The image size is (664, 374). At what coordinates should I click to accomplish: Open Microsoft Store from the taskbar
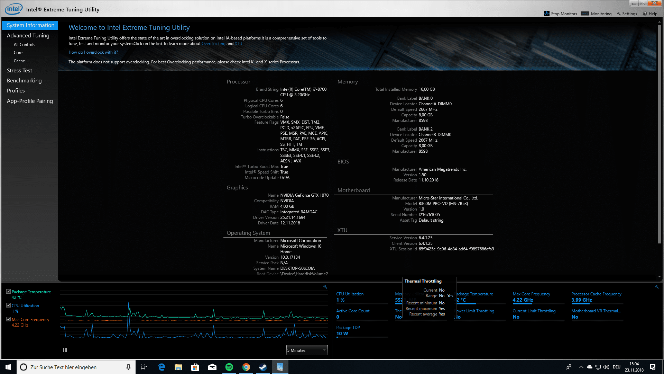[195, 367]
